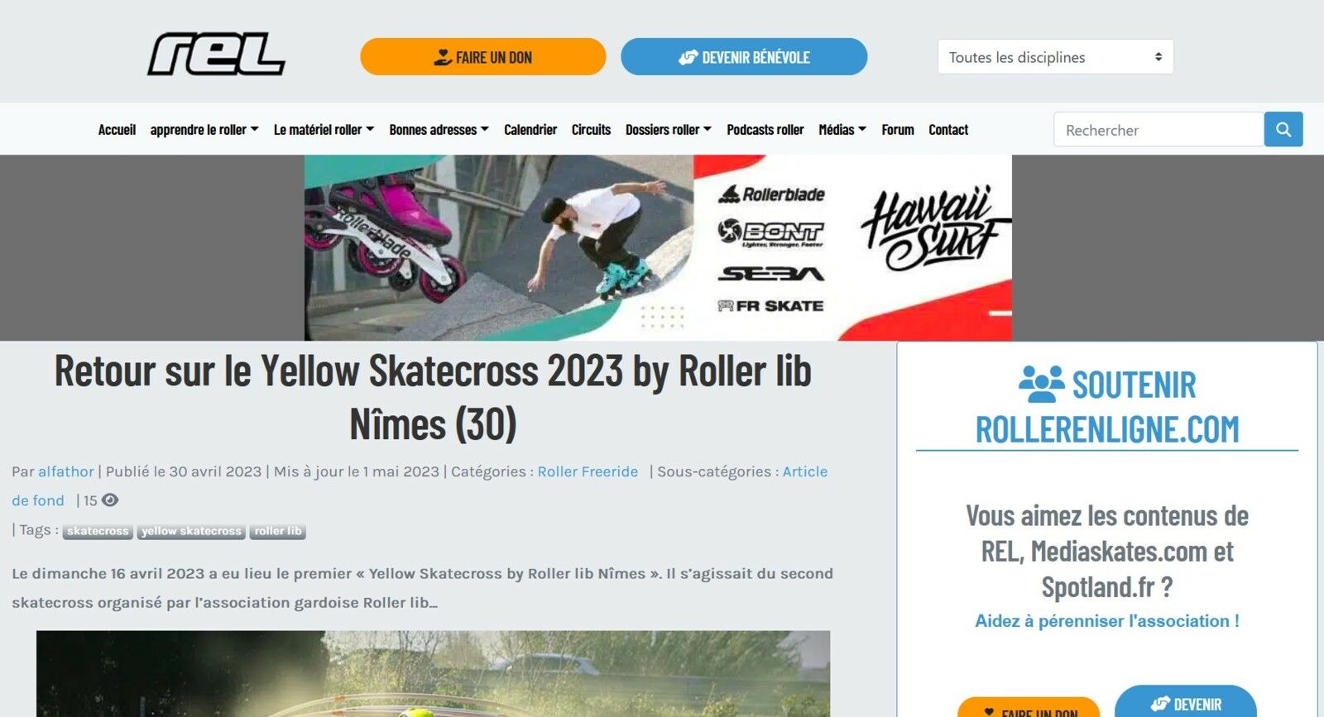Click the orange Faire un don button
Screen dimensions: 1324x717
coord(483,57)
